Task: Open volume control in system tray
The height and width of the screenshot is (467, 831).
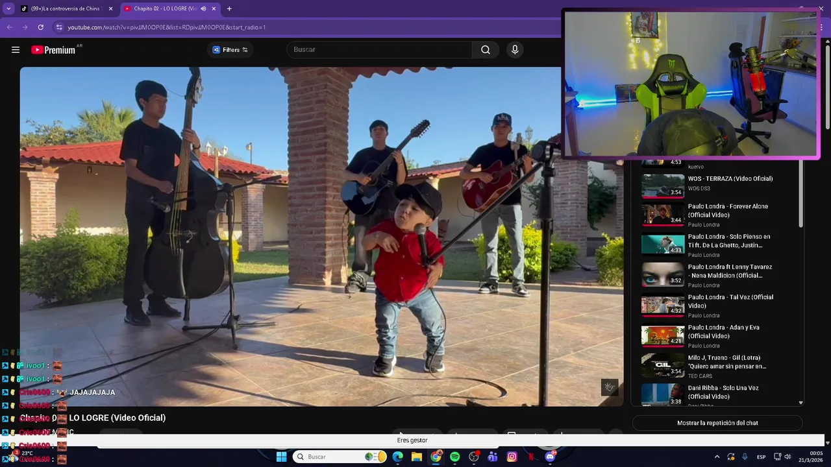Action: point(788,457)
